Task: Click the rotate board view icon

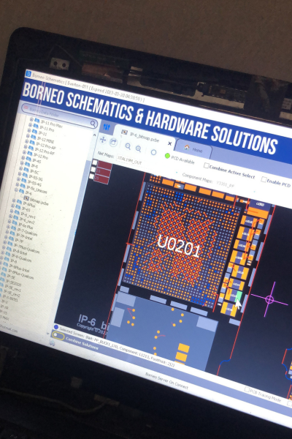Action: tap(113, 143)
